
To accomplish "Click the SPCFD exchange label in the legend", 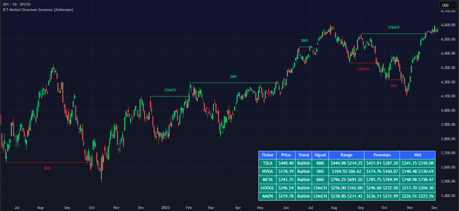I will tap(26, 4).
